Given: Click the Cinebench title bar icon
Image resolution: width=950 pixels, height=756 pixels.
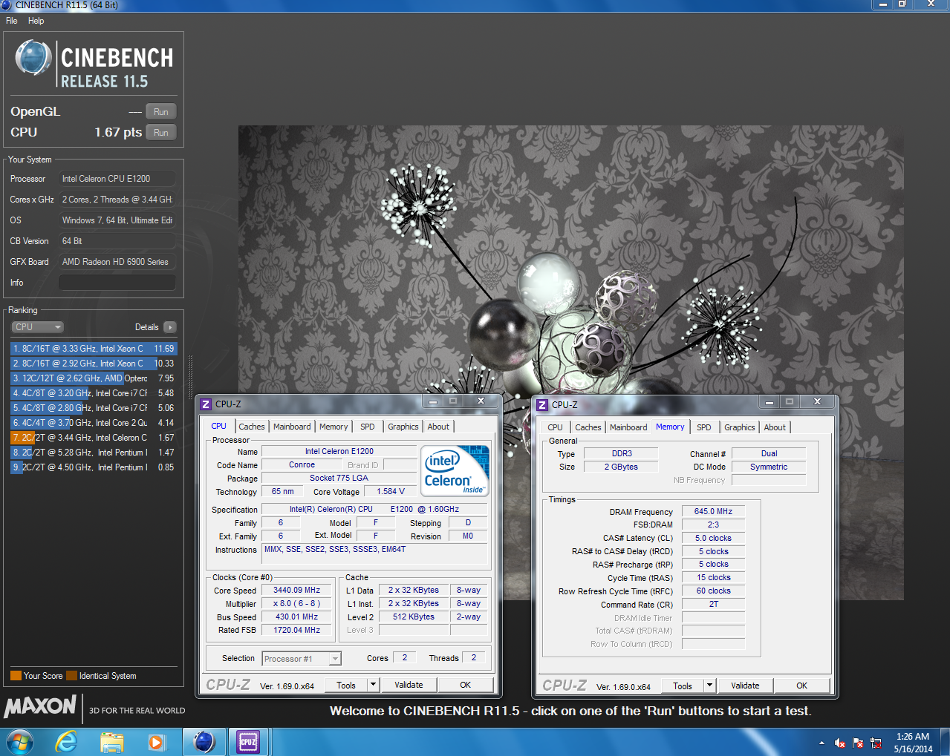Looking at the screenshot, I should click(x=6, y=5).
